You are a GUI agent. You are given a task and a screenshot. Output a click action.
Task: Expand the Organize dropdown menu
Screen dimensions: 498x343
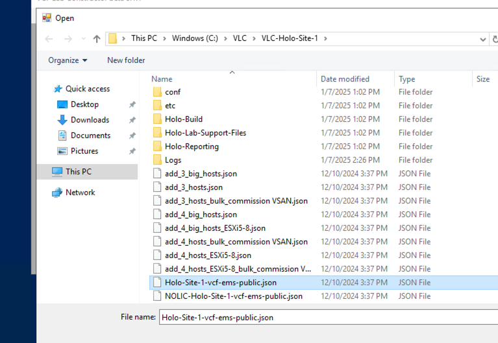coord(68,60)
